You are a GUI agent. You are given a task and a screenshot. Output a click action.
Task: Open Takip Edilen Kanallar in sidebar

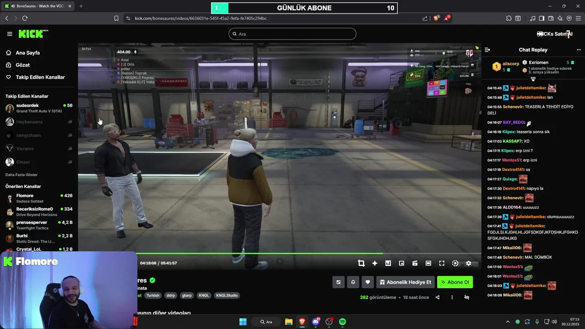[39, 77]
